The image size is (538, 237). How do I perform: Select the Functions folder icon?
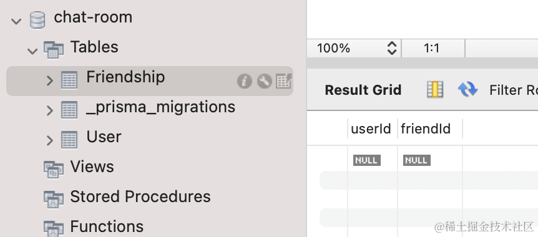pyautogui.click(x=54, y=228)
